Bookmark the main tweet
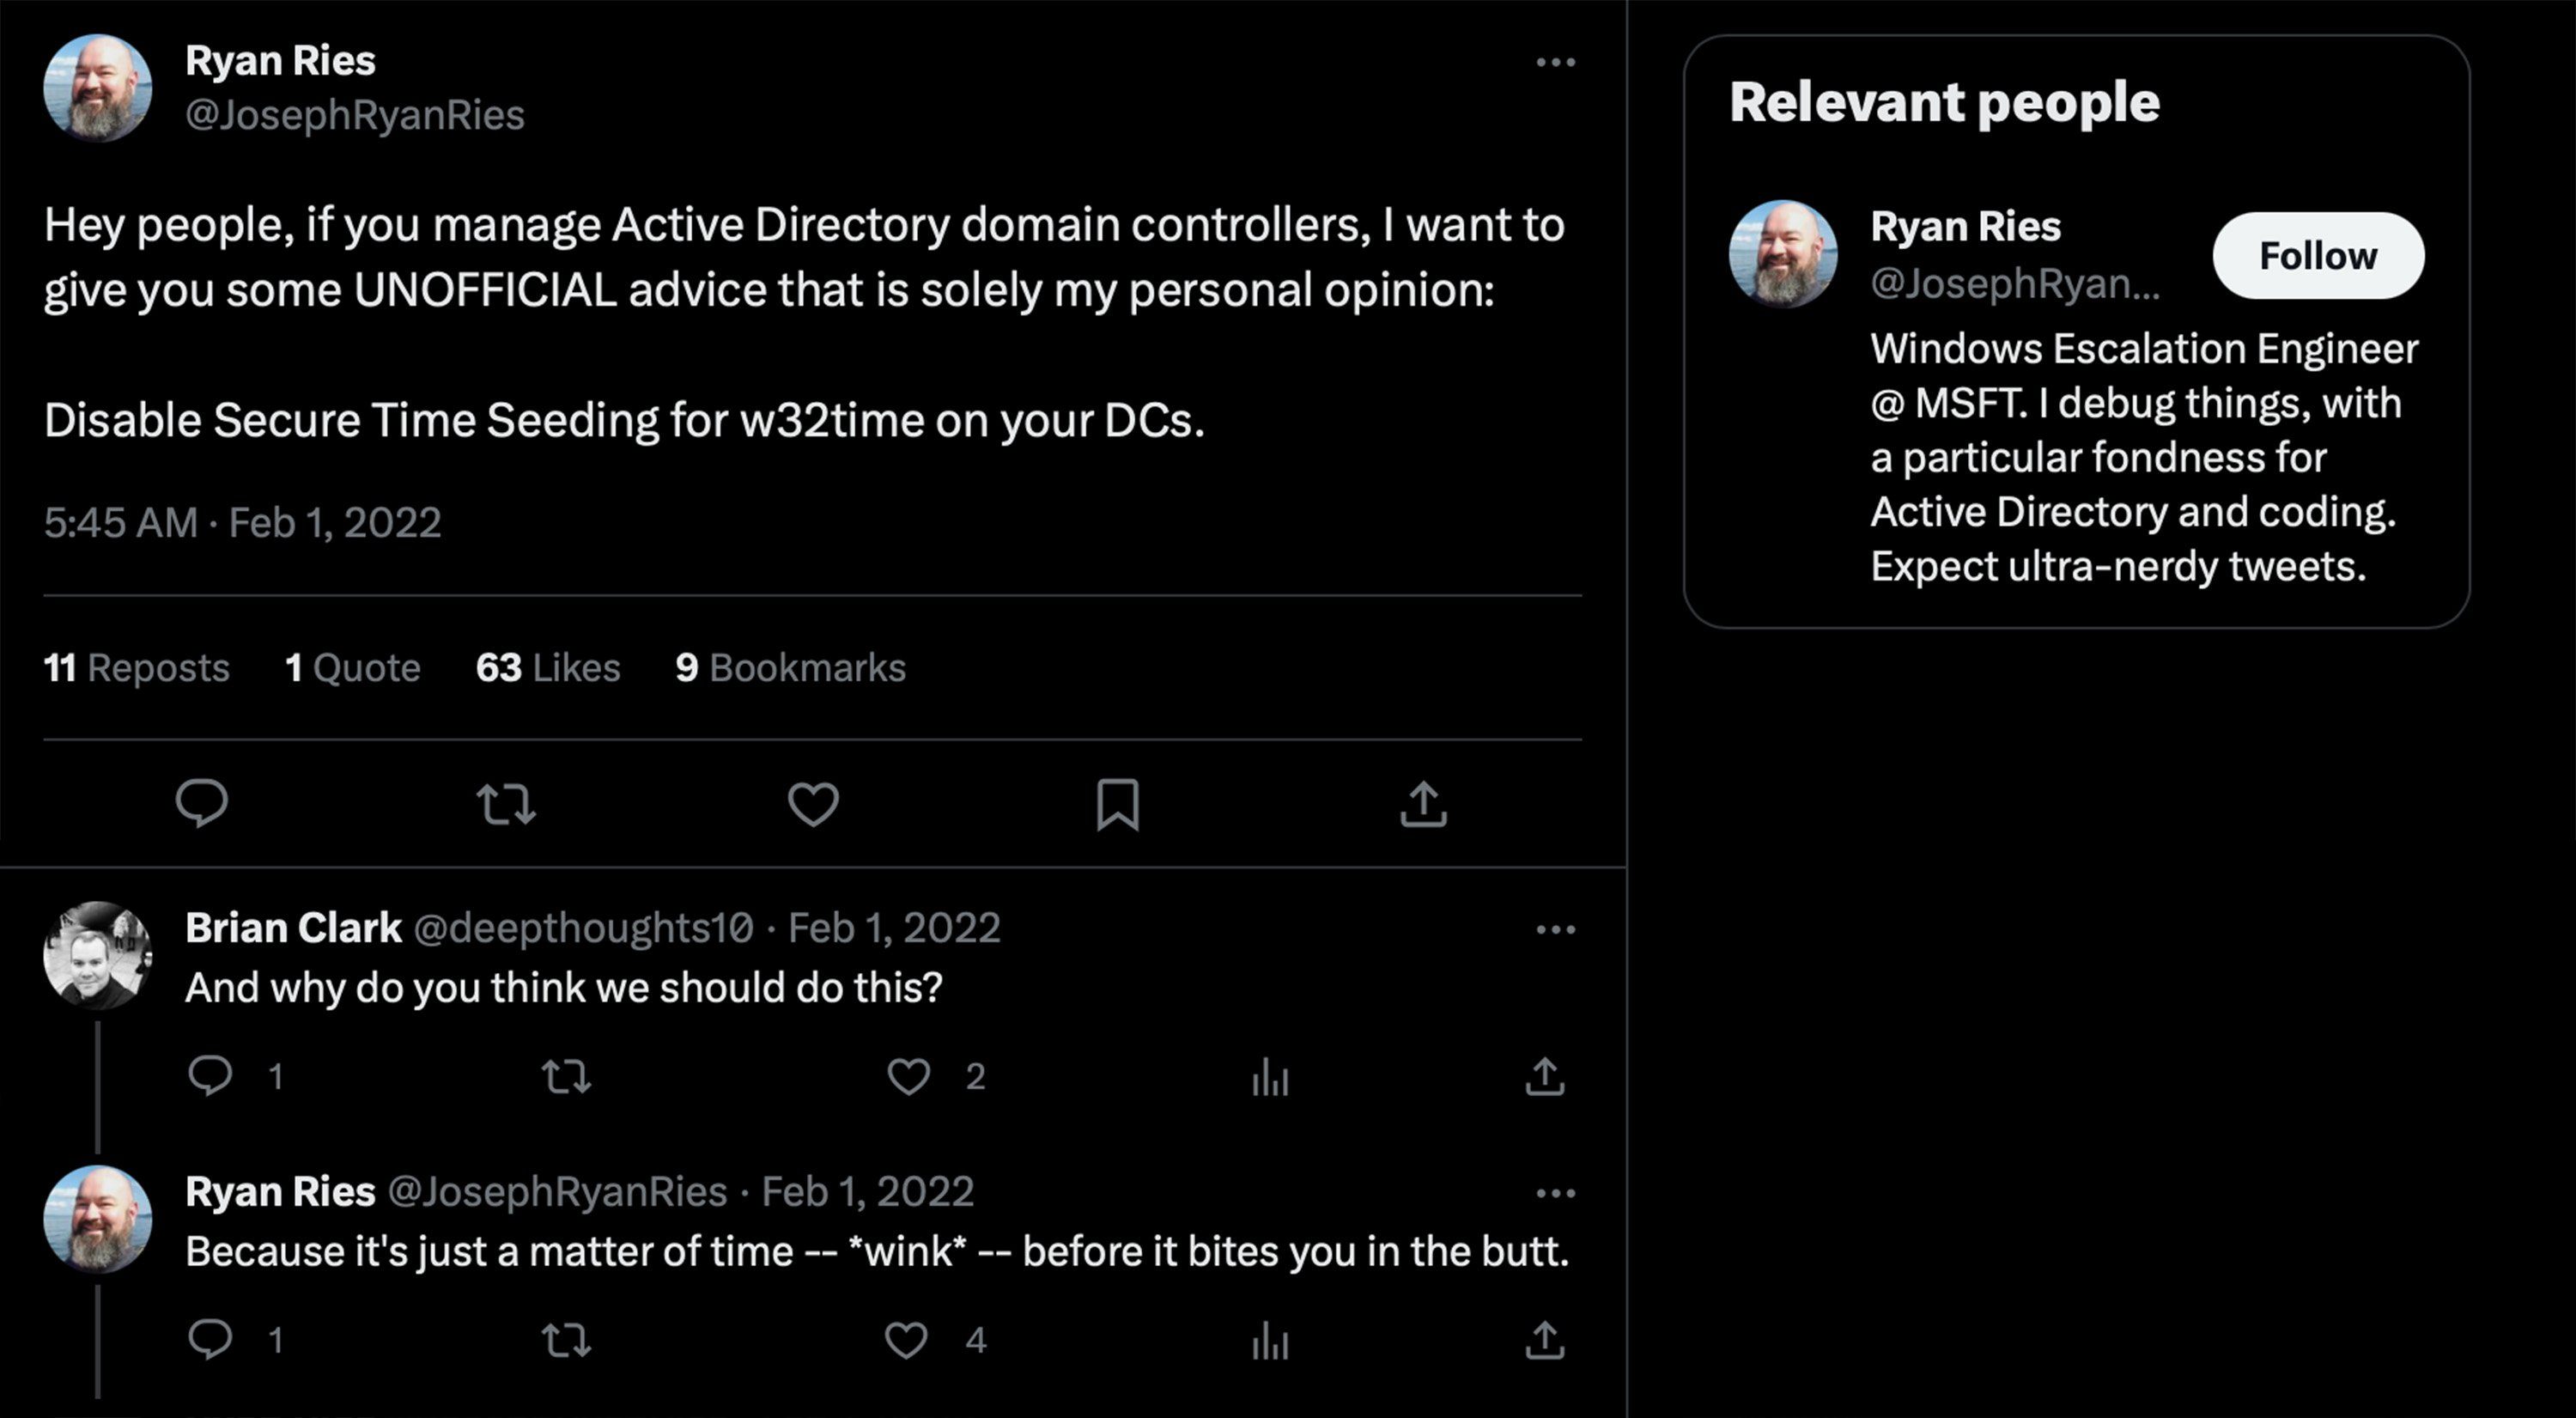The image size is (2576, 1418). point(1118,804)
